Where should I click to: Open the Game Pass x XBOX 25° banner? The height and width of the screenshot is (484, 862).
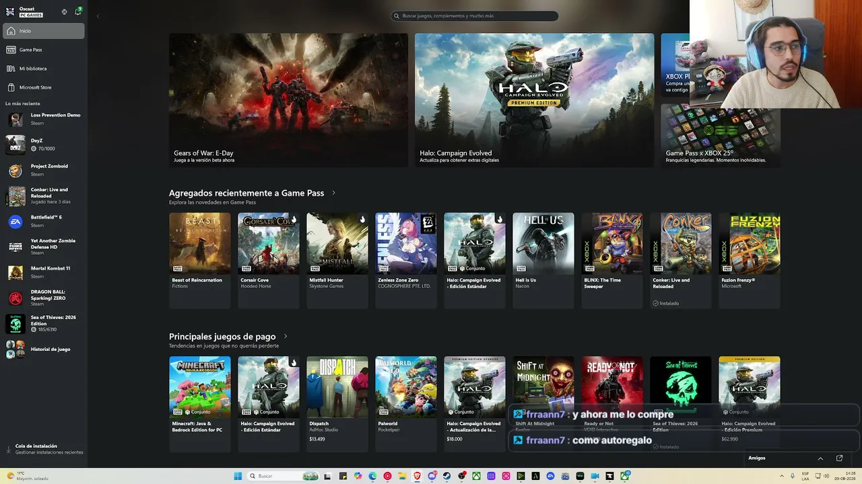(x=721, y=135)
